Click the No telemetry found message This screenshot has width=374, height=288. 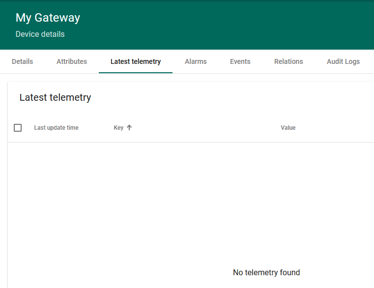tap(266, 272)
